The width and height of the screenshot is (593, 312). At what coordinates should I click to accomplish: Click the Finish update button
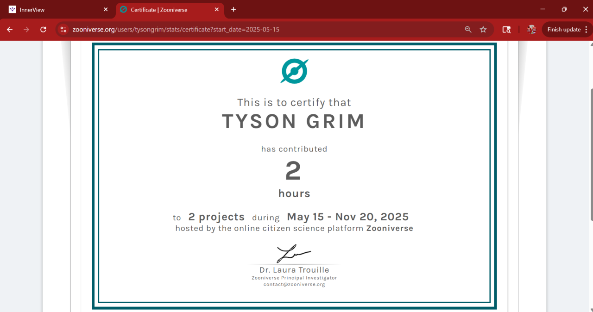tap(564, 30)
